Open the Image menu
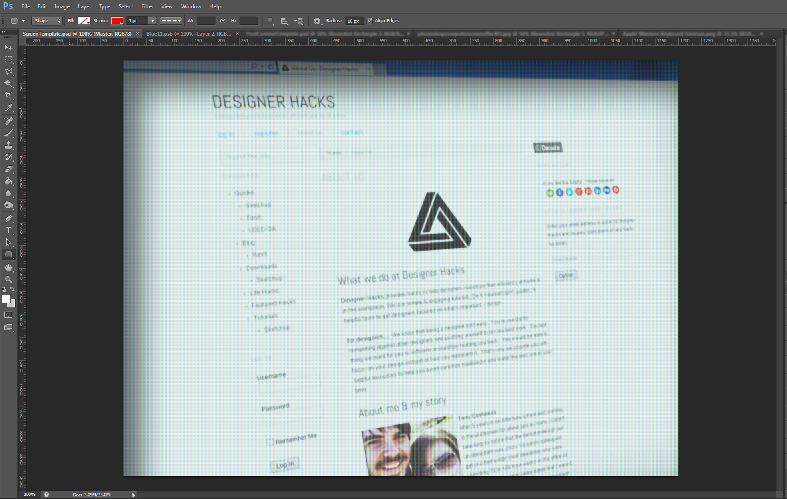The width and height of the screenshot is (787, 499). 62,6
